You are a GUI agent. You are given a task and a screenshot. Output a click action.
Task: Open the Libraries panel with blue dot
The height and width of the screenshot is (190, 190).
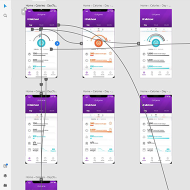[x=5, y=166]
